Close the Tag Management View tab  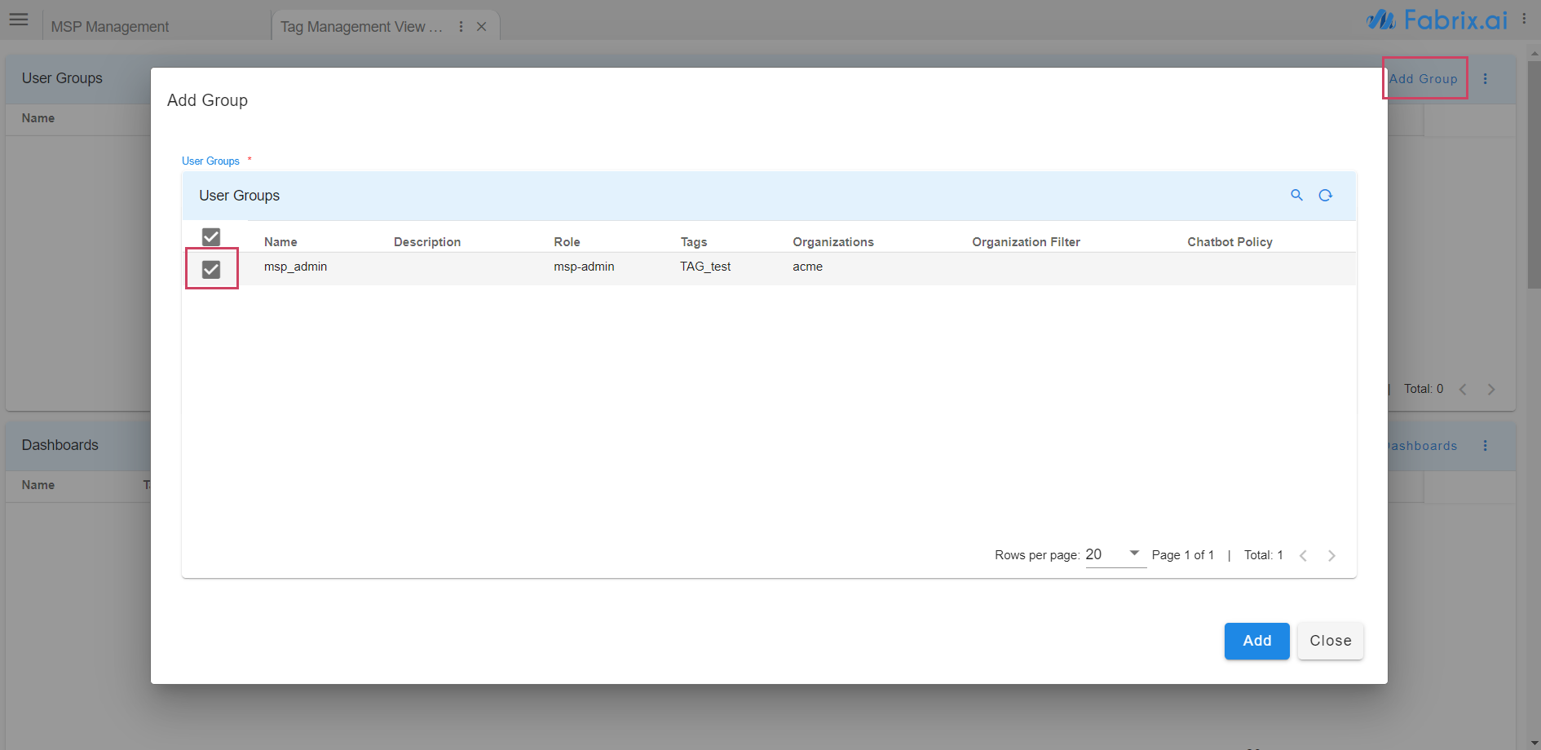482,27
